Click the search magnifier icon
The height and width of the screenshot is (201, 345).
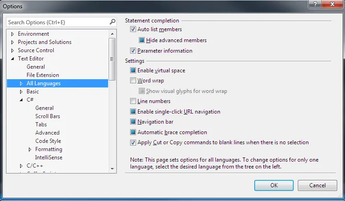point(112,22)
